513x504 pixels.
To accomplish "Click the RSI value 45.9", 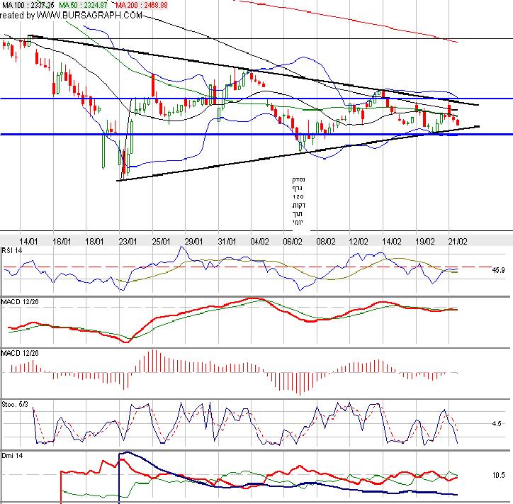I will coord(498,270).
